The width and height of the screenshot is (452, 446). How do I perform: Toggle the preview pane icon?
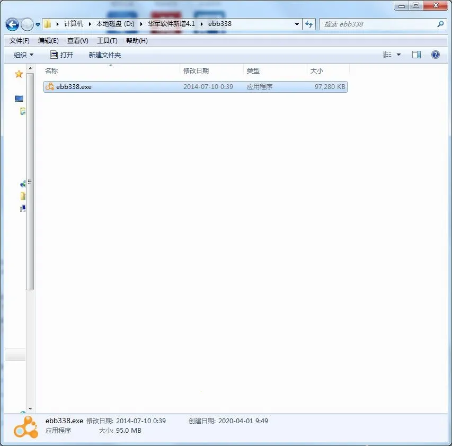click(416, 55)
